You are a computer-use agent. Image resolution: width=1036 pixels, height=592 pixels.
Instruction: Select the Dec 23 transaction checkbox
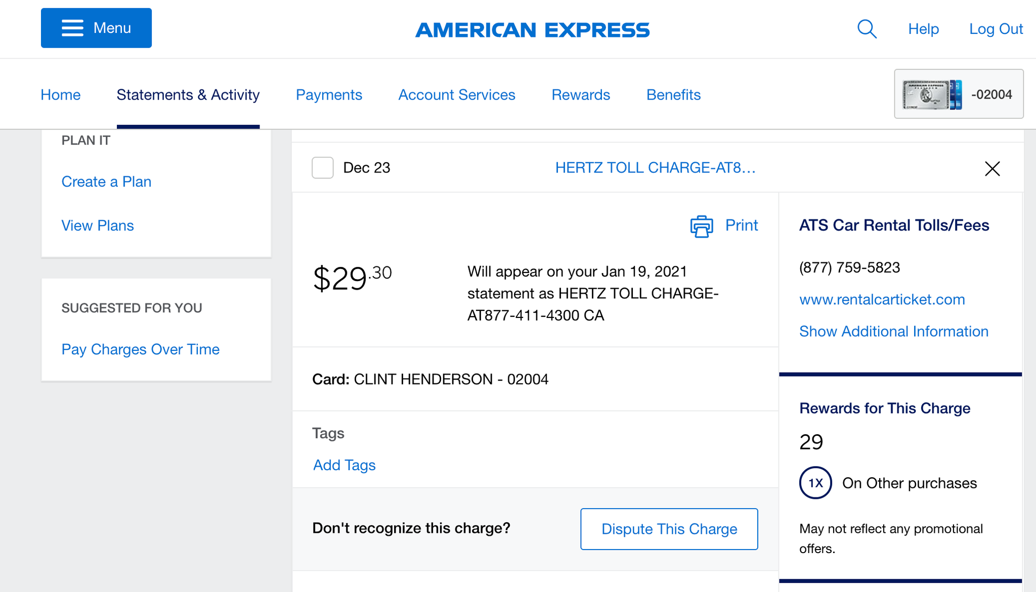pyautogui.click(x=322, y=167)
